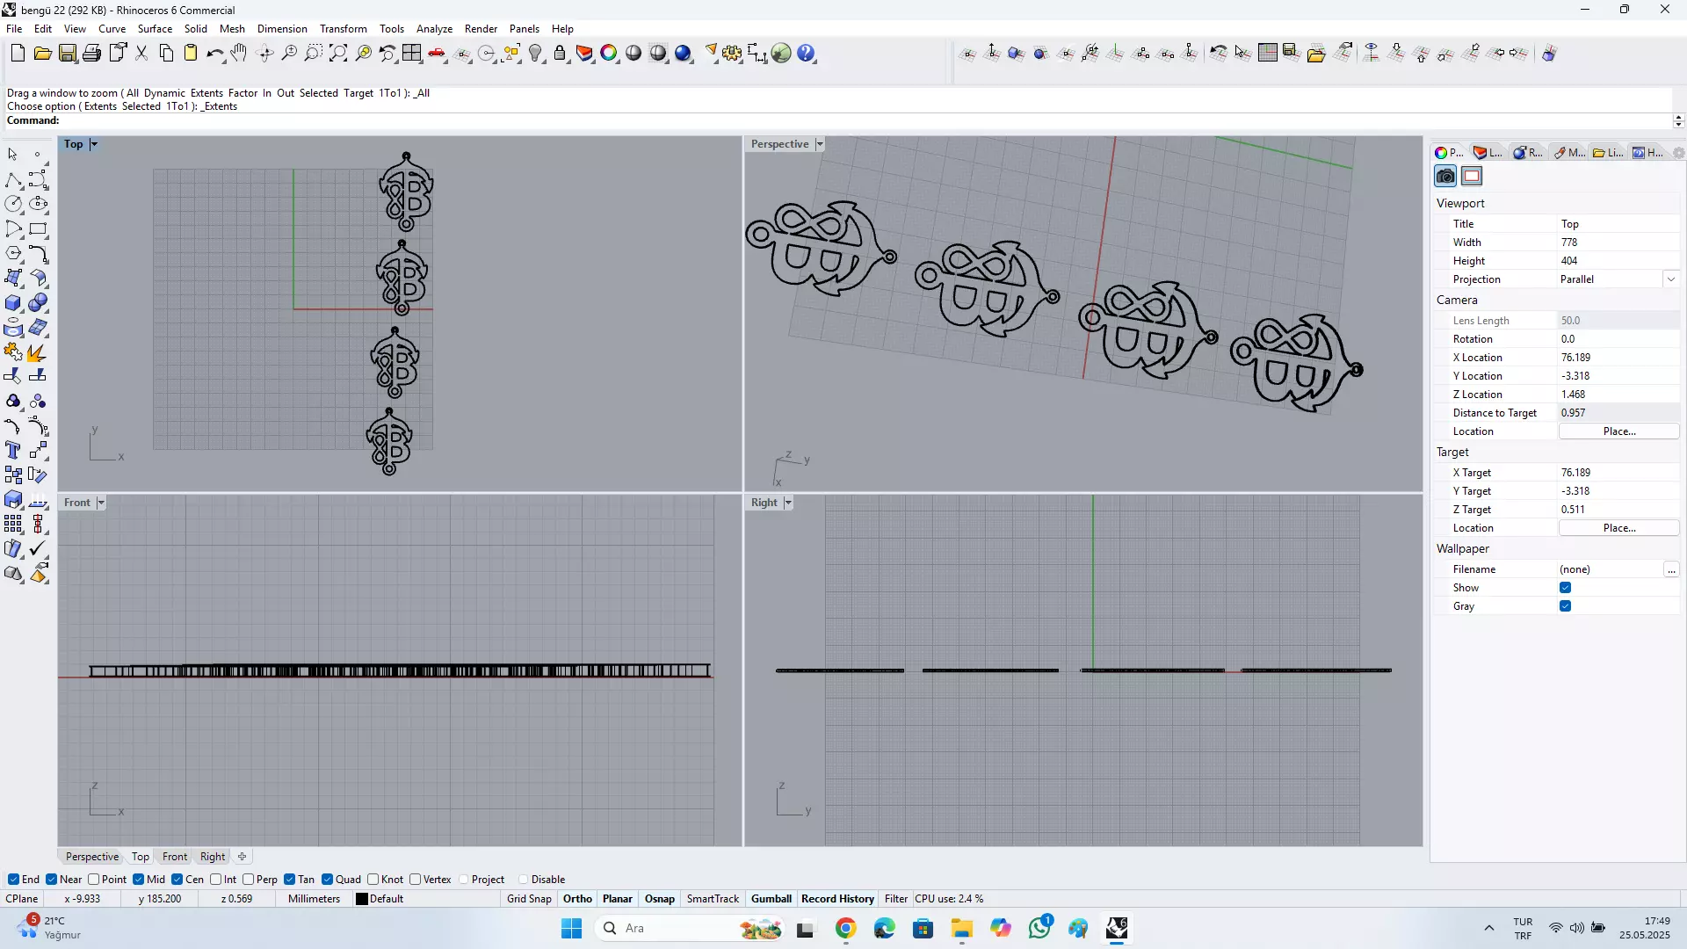Click the Four Viewports layout icon
Image resolution: width=1687 pixels, height=949 pixels.
412,54
